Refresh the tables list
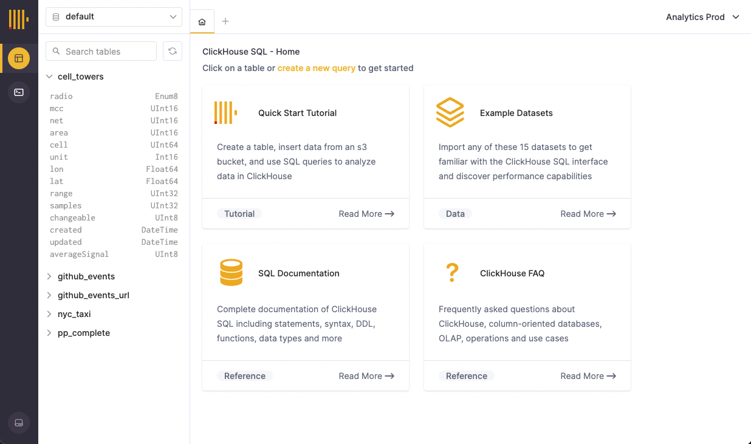The height and width of the screenshot is (444, 751). [x=173, y=52]
